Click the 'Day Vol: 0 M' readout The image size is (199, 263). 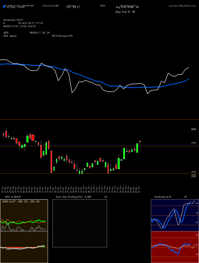tap(125, 12)
